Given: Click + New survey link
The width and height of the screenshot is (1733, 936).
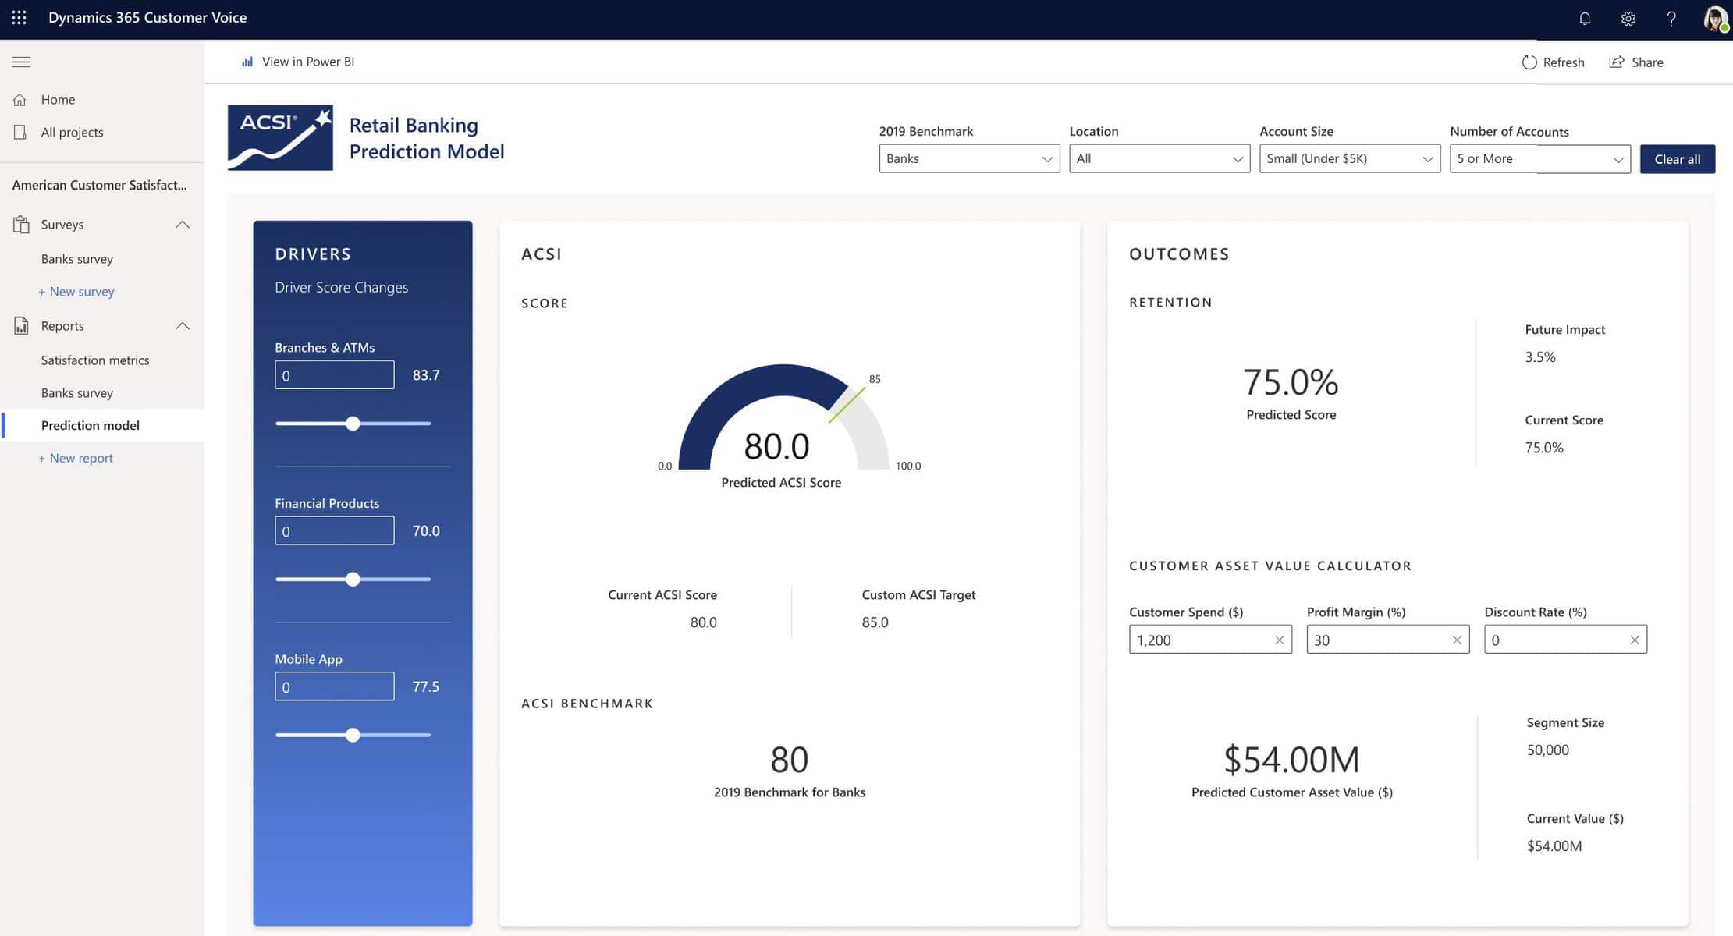Looking at the screenshot, I should coord(76,292).
